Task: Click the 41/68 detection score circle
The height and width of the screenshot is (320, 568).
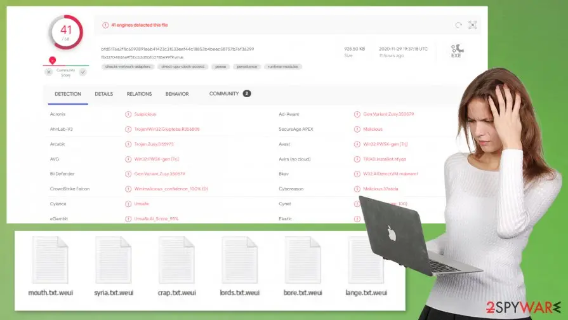Action: (66, 32)
